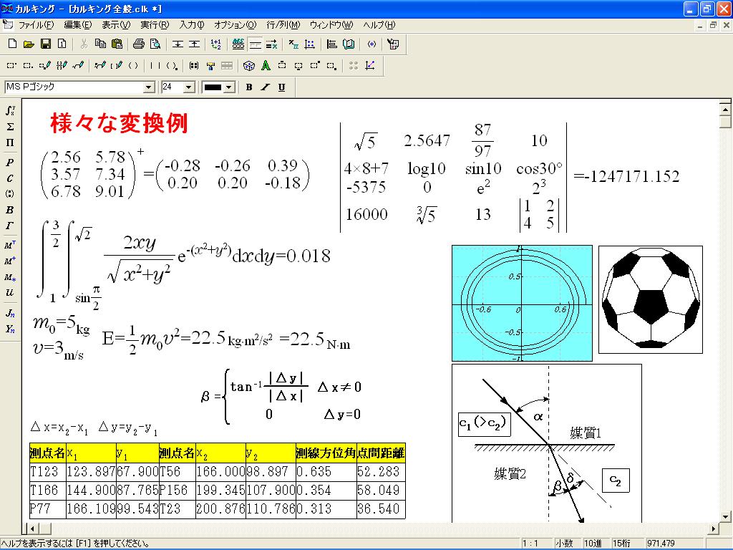This screenshot has height=550, width=733.
Task: Toggle italic formatting
Action: coord(266,87)
